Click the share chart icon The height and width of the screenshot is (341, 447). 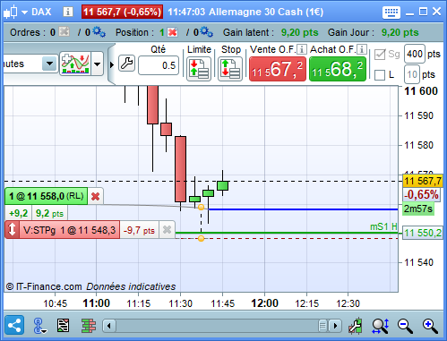pyautogui.click(x=14, y=325)
